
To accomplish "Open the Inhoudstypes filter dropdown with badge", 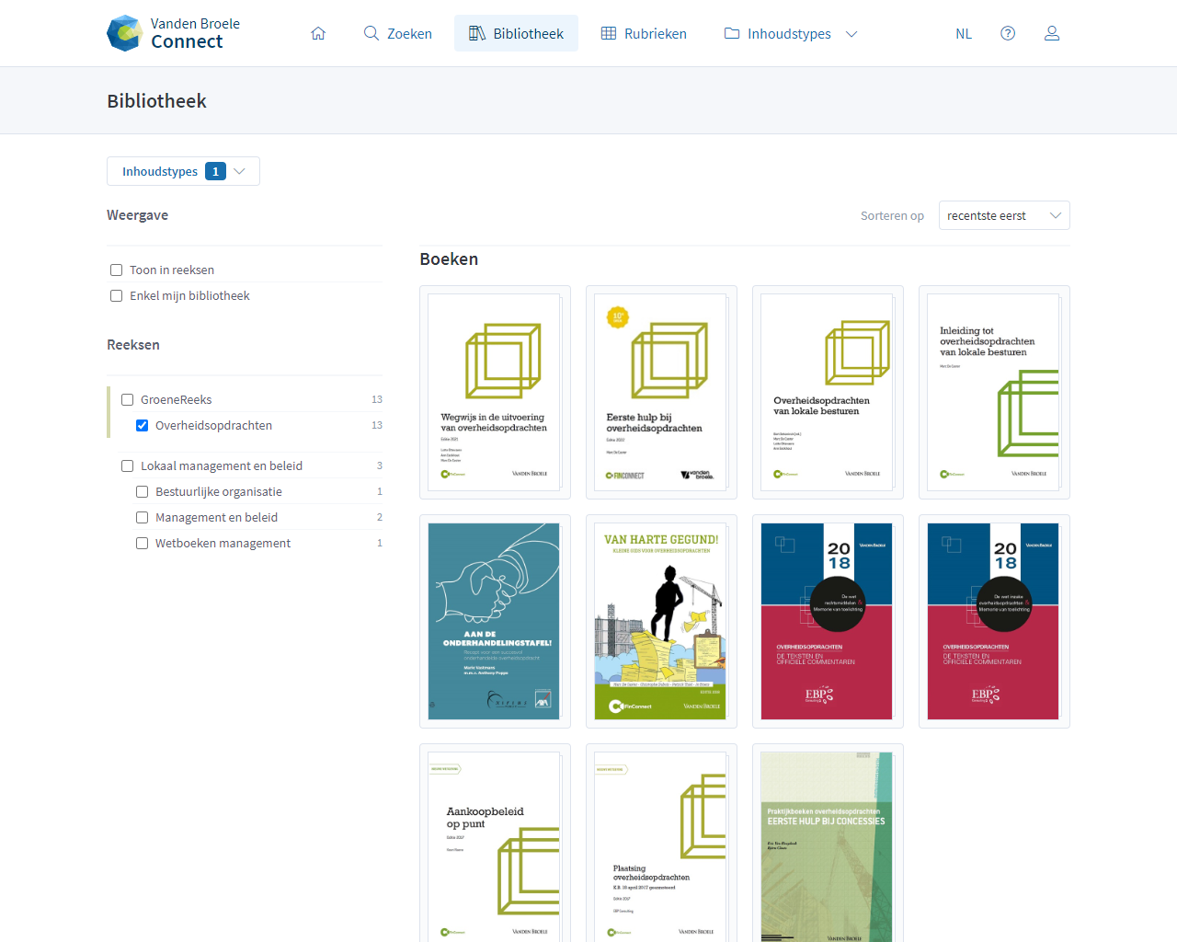I will [x=183, y=171].
